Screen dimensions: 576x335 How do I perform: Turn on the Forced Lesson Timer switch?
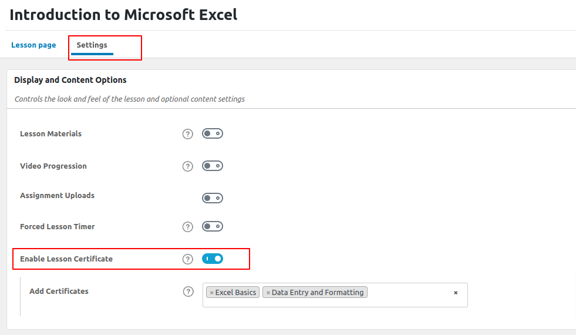pos(213,226)
